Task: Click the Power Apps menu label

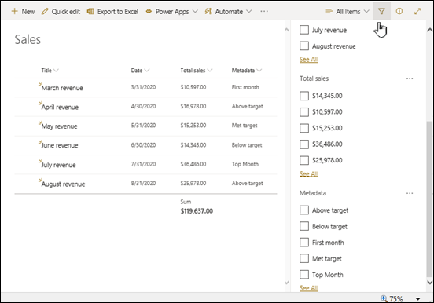Action: click(172, 12)
